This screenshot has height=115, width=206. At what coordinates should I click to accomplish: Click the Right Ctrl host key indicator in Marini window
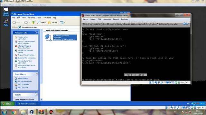tap(184, 82)
